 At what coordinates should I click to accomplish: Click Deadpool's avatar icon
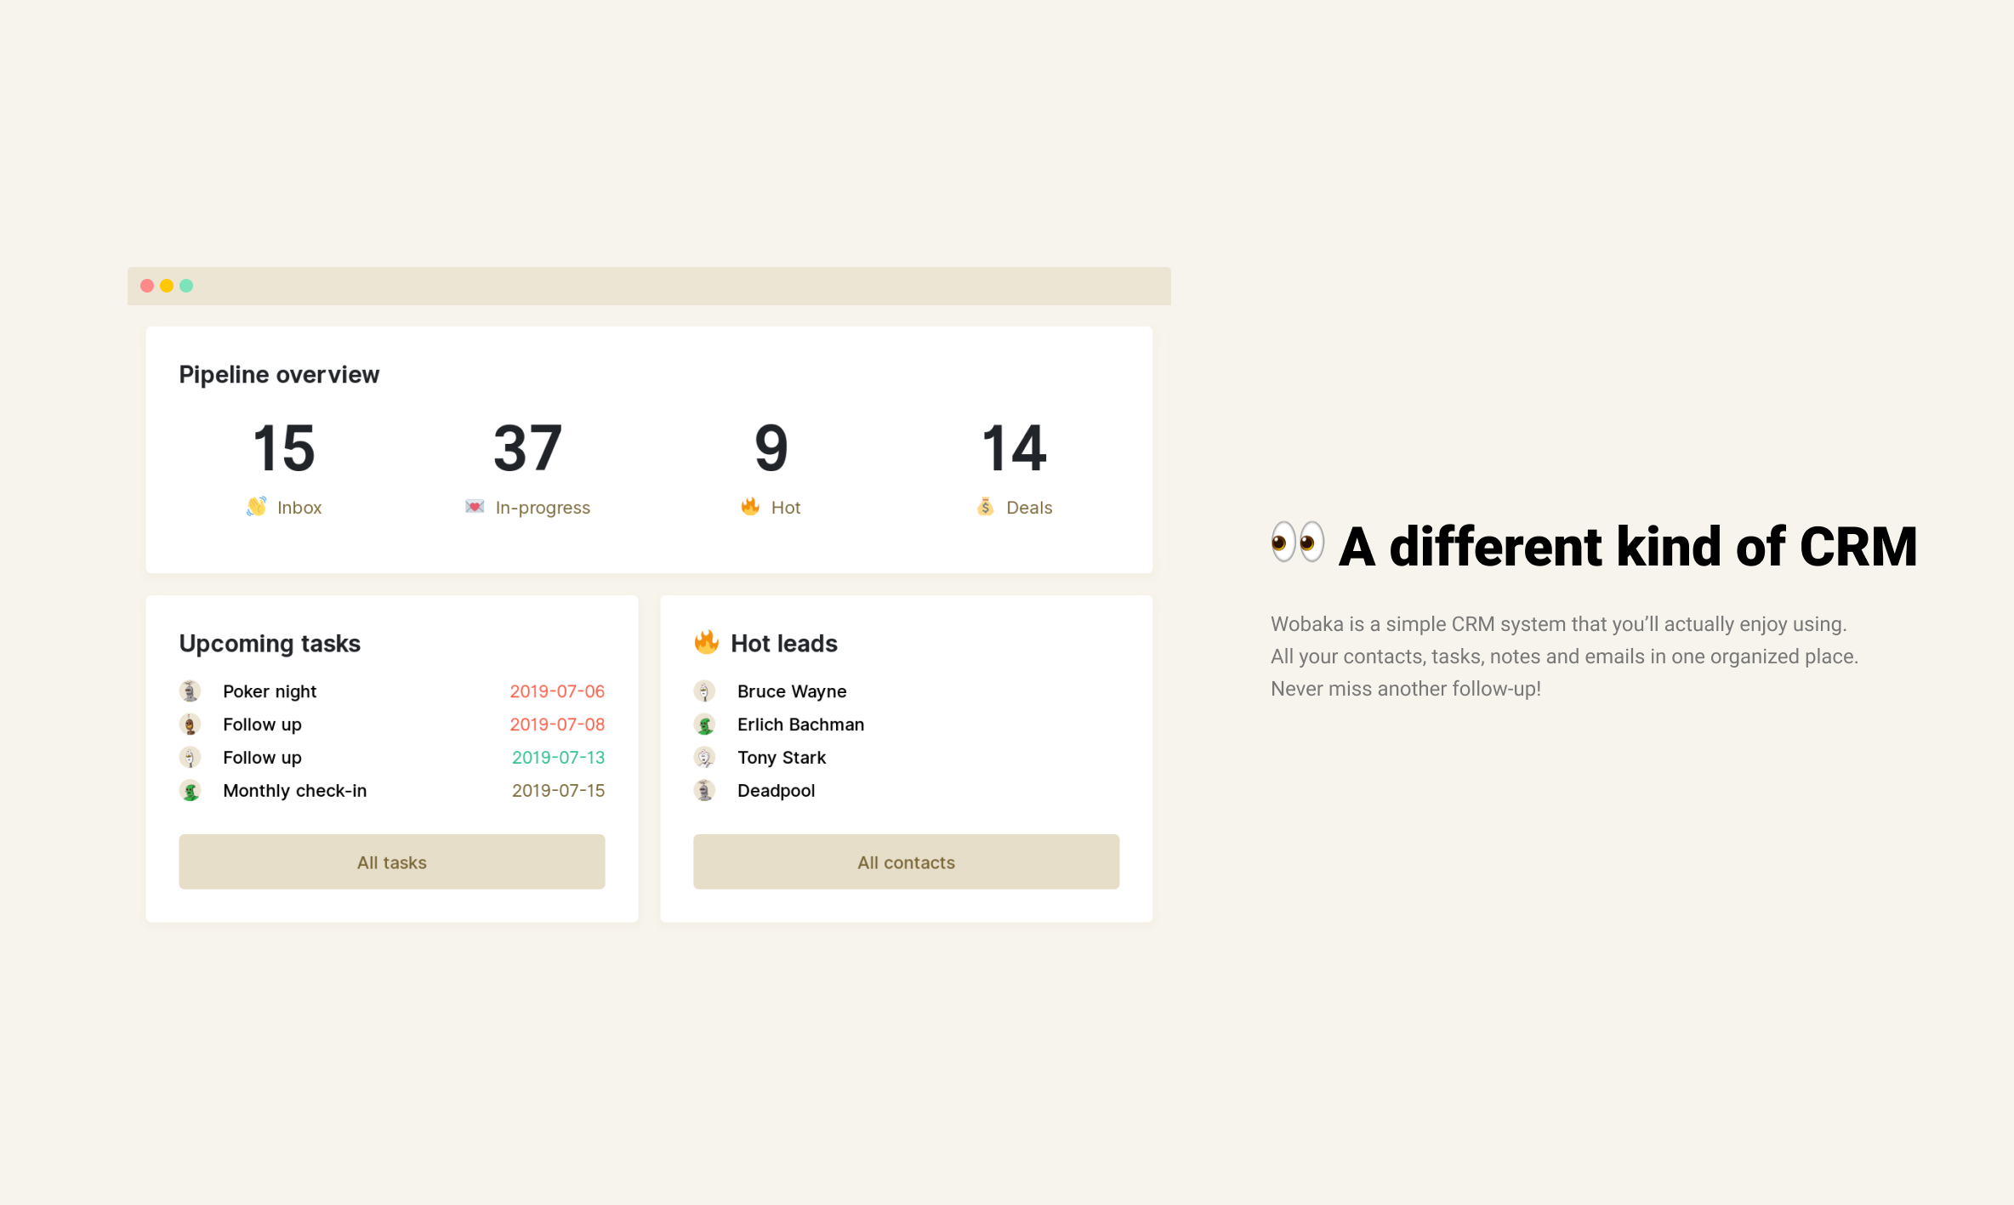tap(704, 790)
